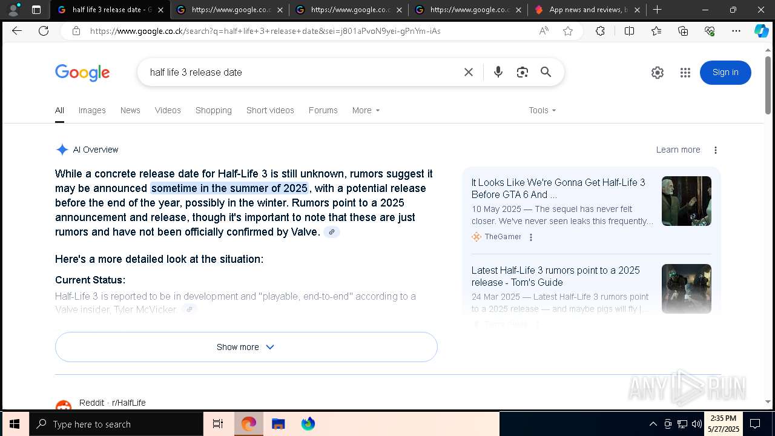
Task: Add page to favorites star icon
Action: pos(568,31)
